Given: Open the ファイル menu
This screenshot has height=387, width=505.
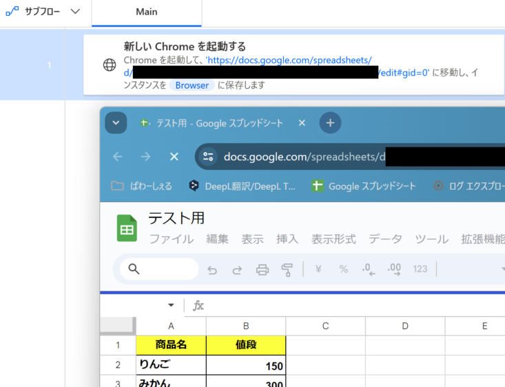Looking at the screenshot, I should (172, 239).
